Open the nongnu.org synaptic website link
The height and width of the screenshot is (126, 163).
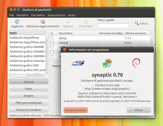pyautogui.click(x=107, y=89)
